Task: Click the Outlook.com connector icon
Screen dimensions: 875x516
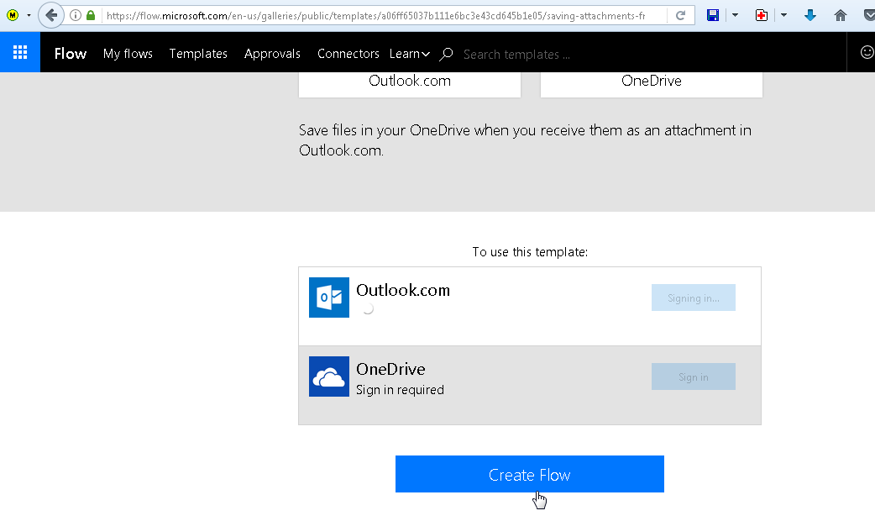Action: (x=328, y=297)
